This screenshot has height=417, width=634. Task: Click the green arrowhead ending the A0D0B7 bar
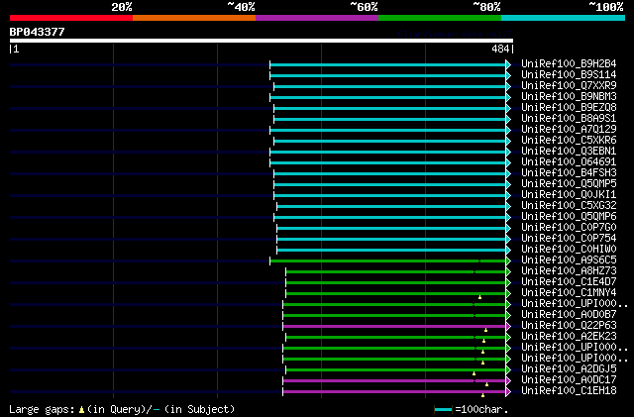(508, 316)
